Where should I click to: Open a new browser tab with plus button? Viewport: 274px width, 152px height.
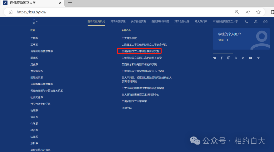click(x=70, y=3)
